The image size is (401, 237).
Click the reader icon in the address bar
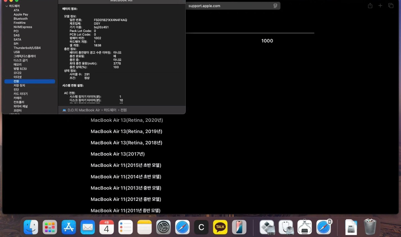[x=275, y=6]
